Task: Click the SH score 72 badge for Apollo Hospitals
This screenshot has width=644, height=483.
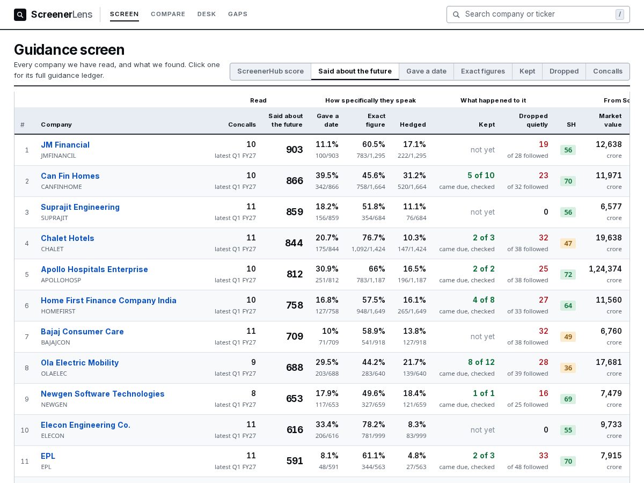Action: click(568, 275)
